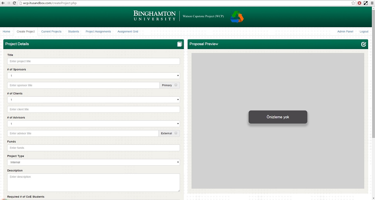Enable the External advisor checkbox

(x=176, y=133)
